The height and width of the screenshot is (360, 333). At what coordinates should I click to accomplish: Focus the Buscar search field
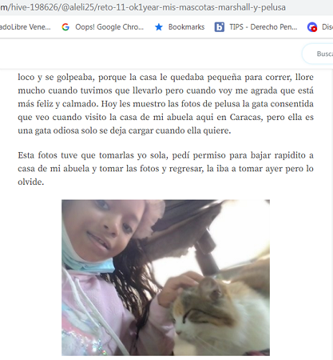(x=318, y=54)
